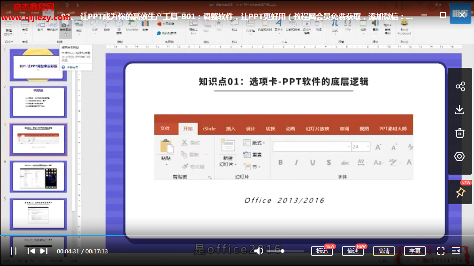Click the 标记 mark button
The width and height of the screenshot is (474, 266).
[322, 251]
